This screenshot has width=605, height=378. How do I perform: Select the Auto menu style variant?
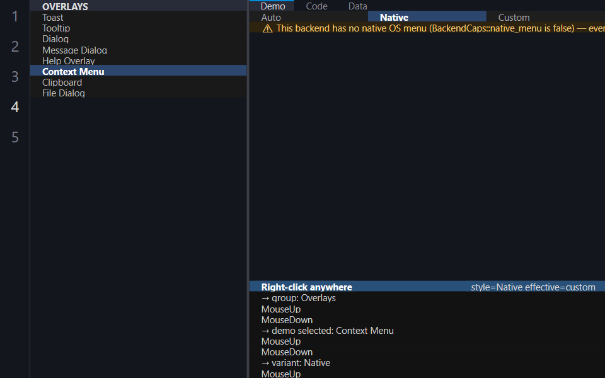(309, 18)
